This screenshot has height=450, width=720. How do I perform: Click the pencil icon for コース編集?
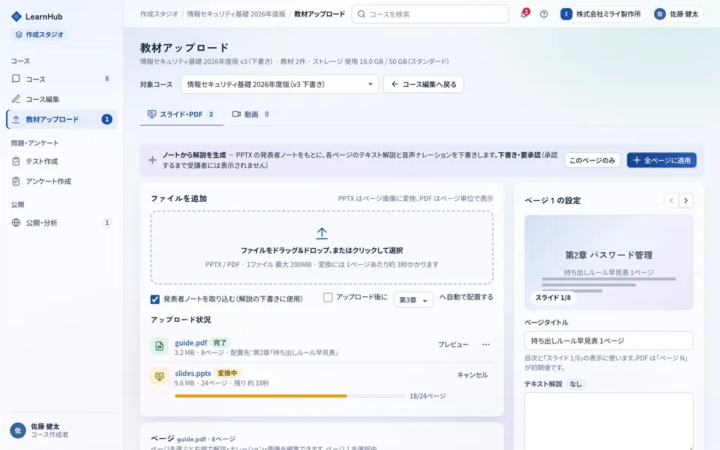coord(16,99)
